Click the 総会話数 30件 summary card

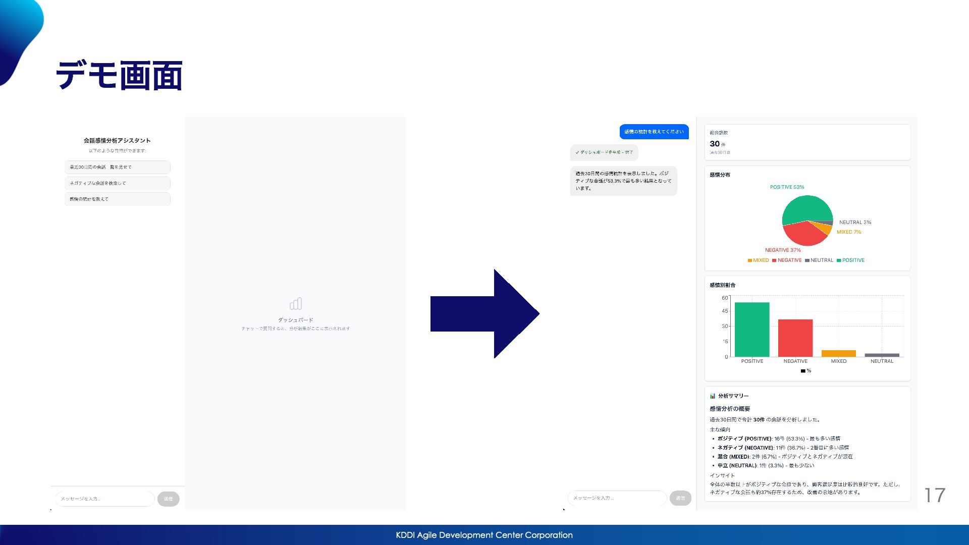pyautogui.click(x=807, y=142)
